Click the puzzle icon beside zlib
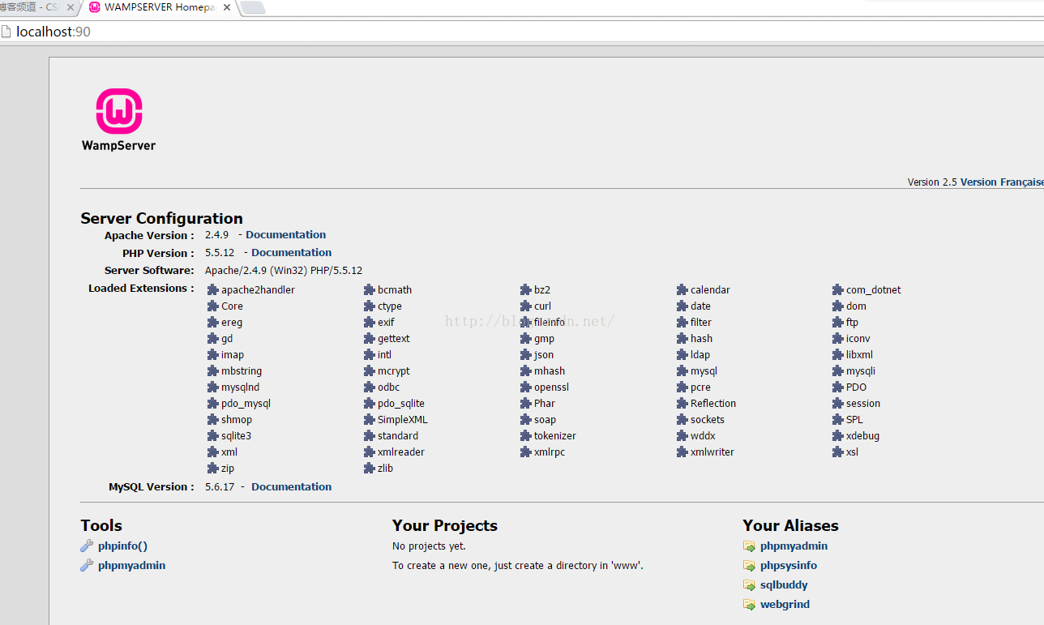The height and width of the screenshot is (625, 1044). coord(369,468)
